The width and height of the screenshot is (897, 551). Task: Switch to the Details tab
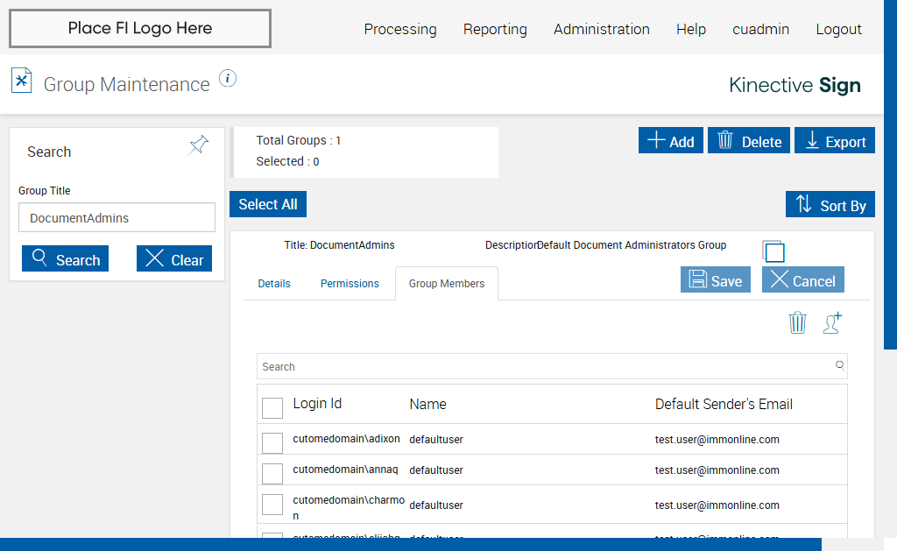(274, 284)
